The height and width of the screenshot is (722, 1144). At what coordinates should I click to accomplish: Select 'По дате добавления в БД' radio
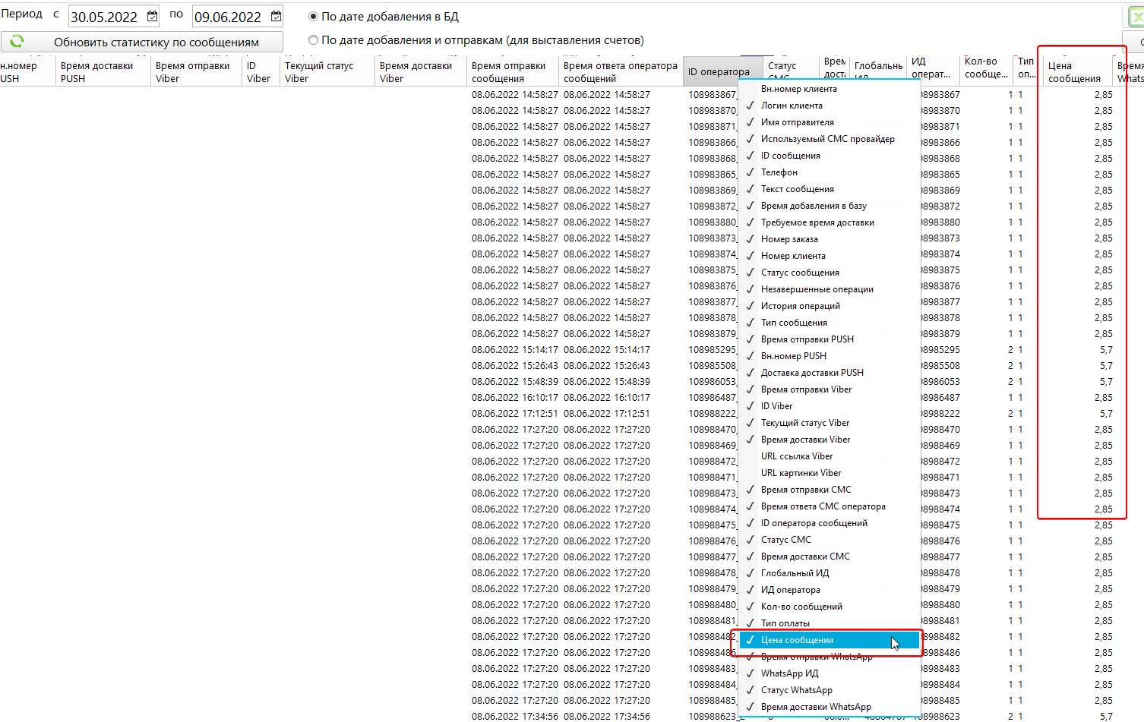(313, 17)
